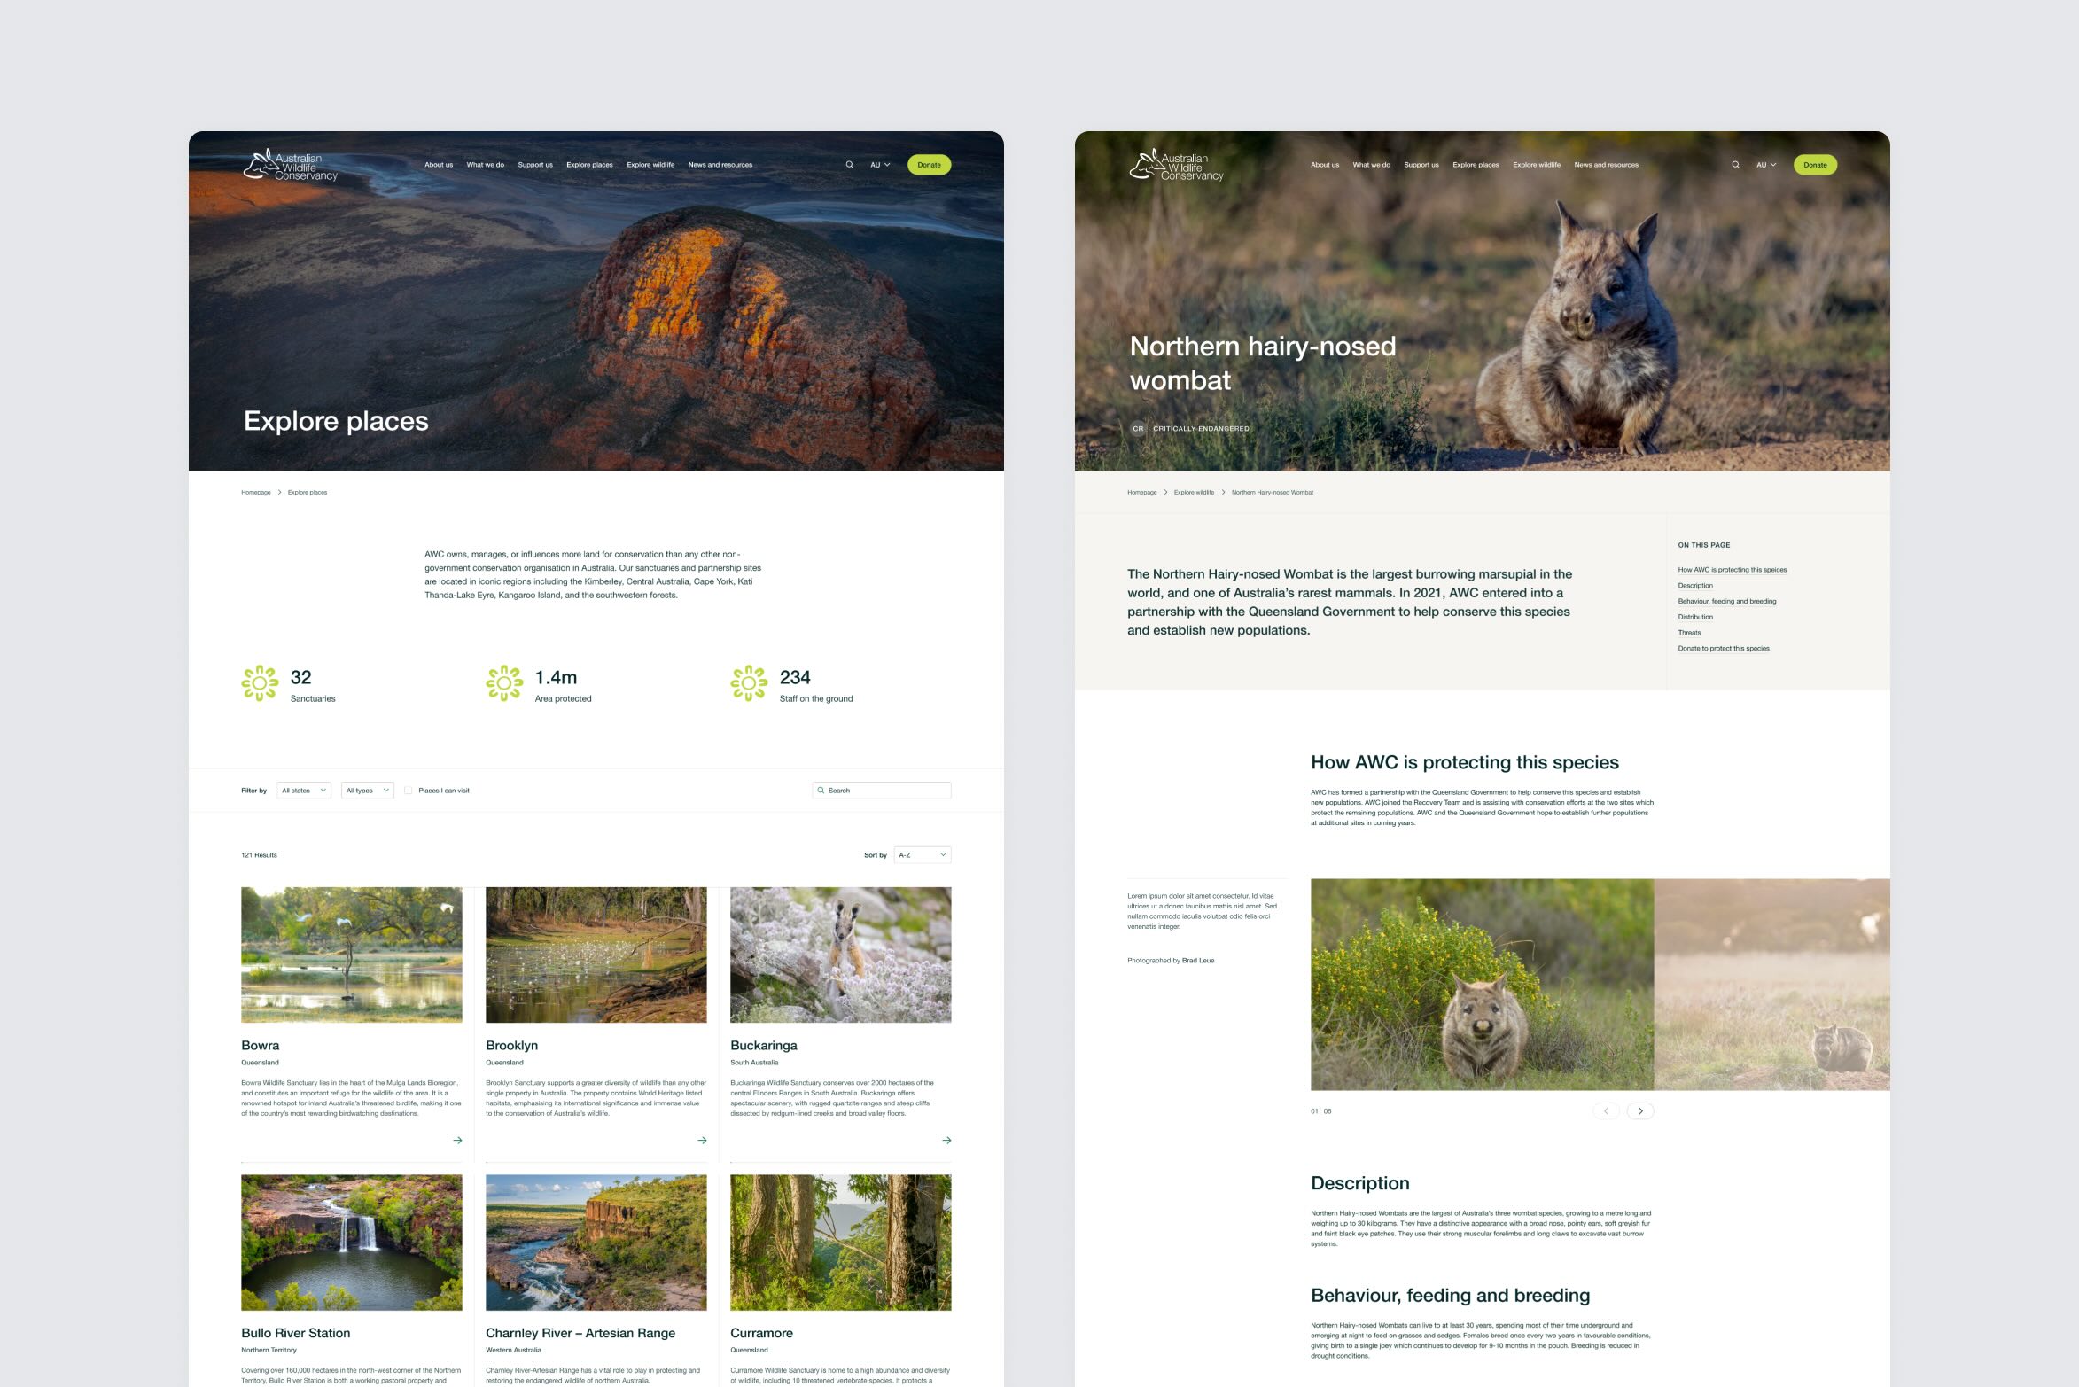Viewport: 2079px width, 1387px height.
Task: Click the Curramore card title
Action: (762, 1333)
